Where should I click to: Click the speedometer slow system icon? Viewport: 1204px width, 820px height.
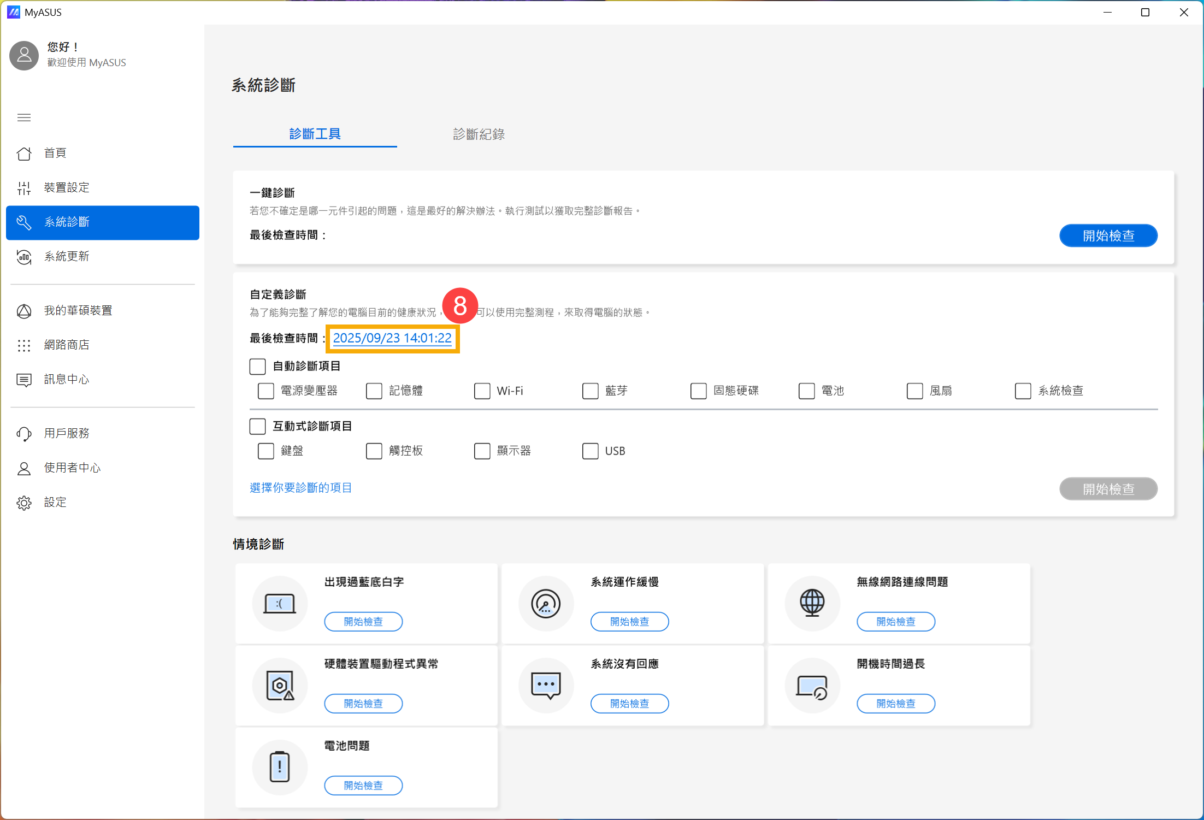546,604
